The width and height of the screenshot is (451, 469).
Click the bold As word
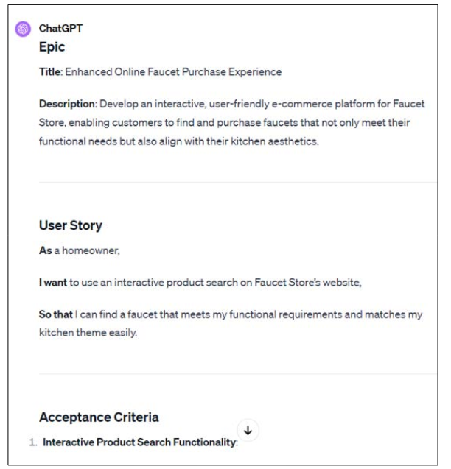(x=46, y=250)
